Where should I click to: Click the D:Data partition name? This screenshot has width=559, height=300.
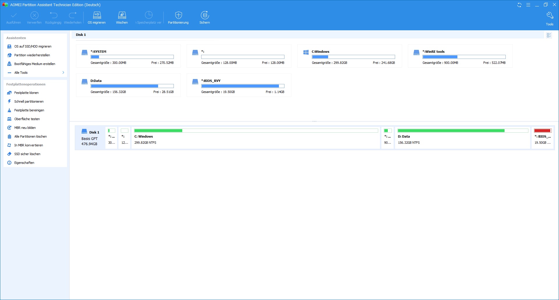click(96, 81)
